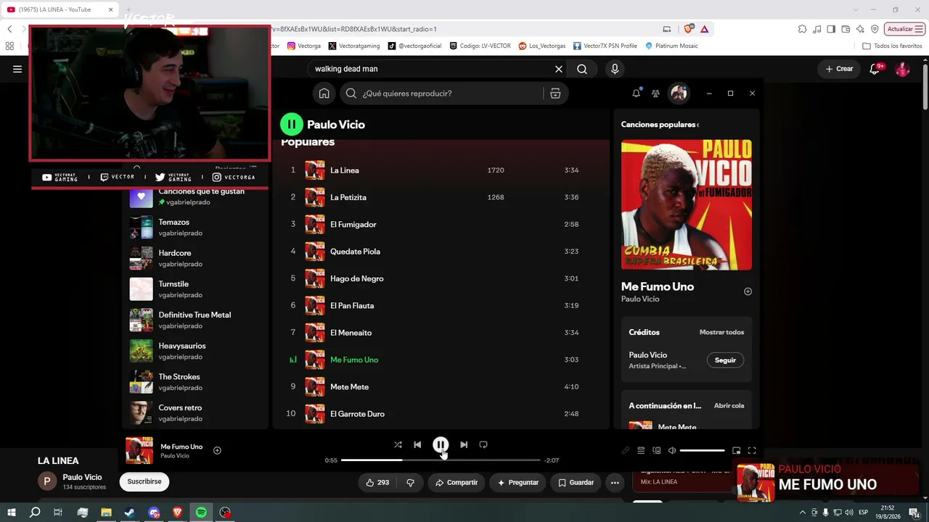Image resolution: width=929 pixels, height=522 pixels.
Task: Open the Temazos playlist
Action: 196,228
